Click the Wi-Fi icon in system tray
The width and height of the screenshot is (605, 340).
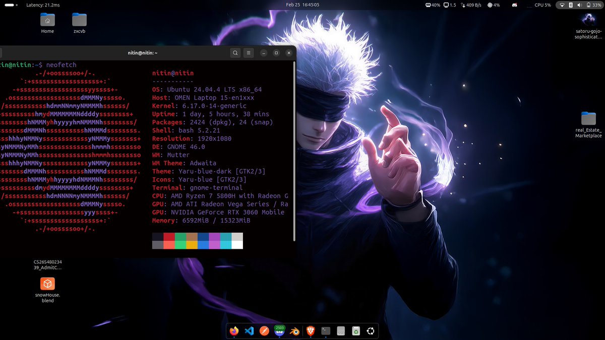pyautogui.click(x=563, y=5)
